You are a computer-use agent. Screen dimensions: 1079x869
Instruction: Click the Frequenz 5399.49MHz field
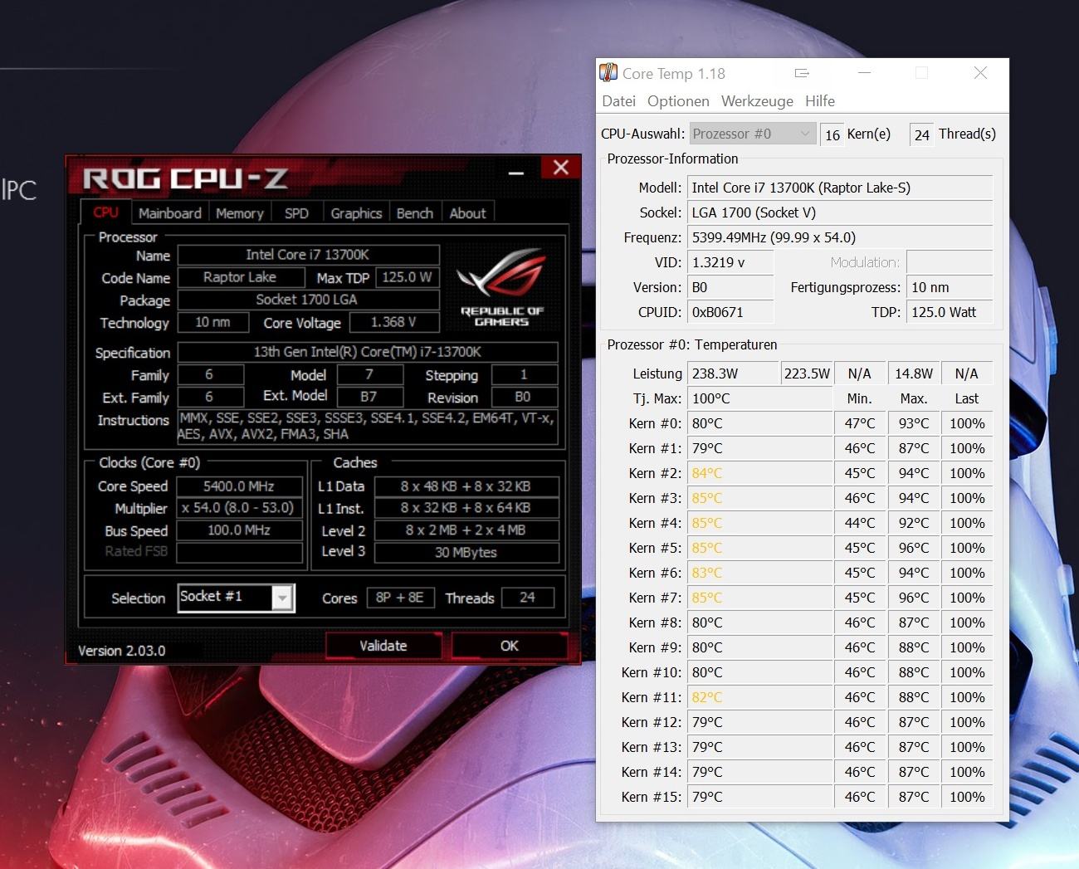click(x=840, y=237)
